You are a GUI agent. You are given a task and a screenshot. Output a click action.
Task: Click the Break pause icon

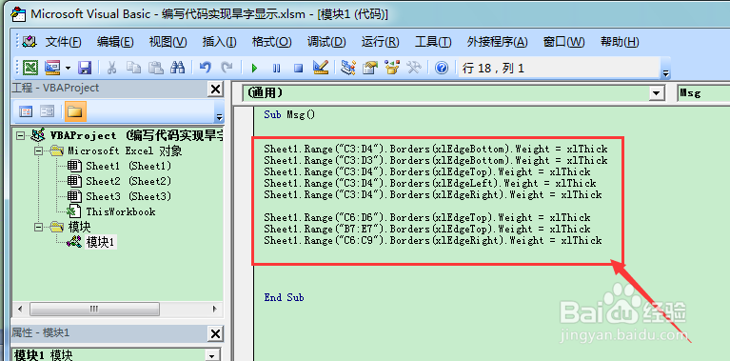coord(277,69)
